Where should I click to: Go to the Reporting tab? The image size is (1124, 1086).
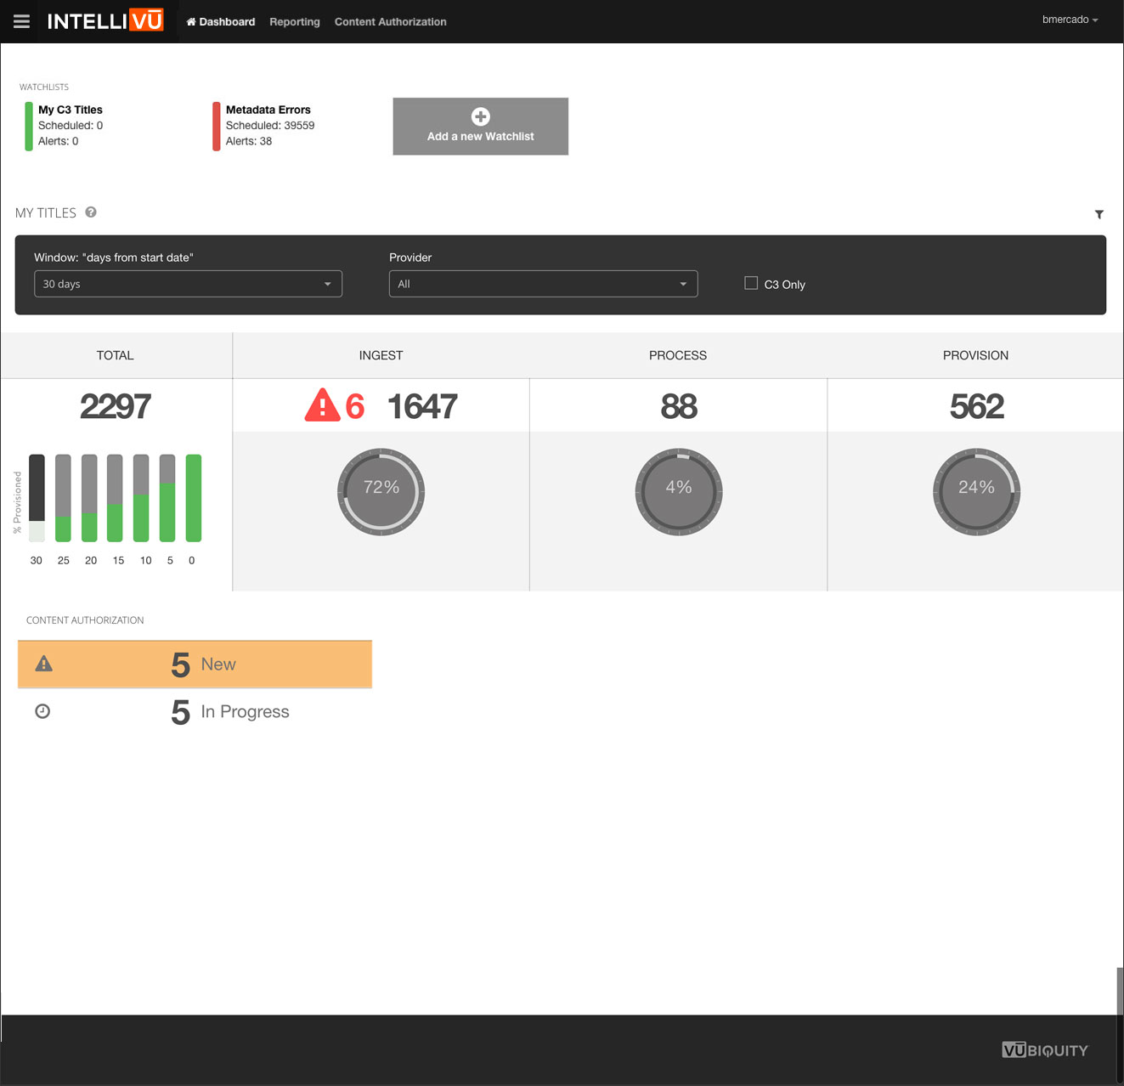[x=294, y=22]
